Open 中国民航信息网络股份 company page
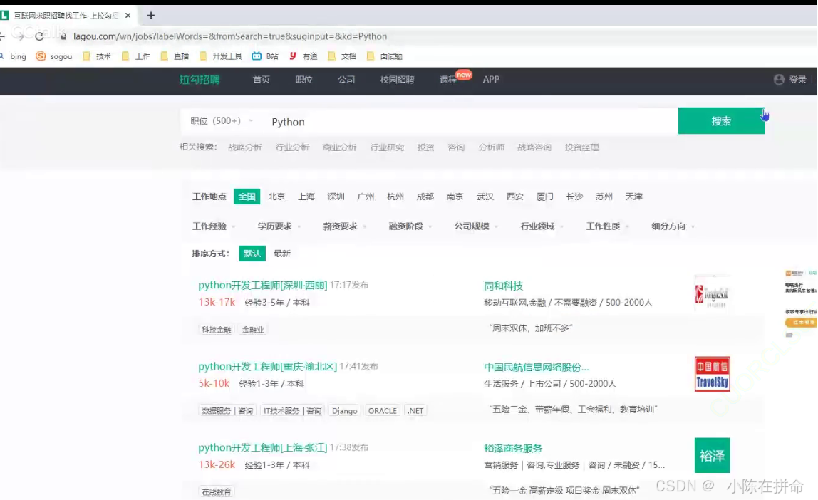 [537, 367]
